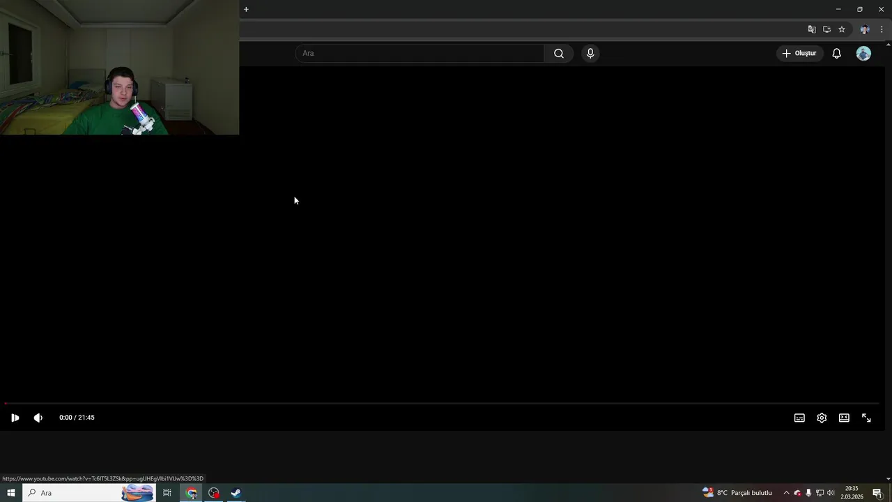
Task: Open a new browser tab
Action: 246,9
